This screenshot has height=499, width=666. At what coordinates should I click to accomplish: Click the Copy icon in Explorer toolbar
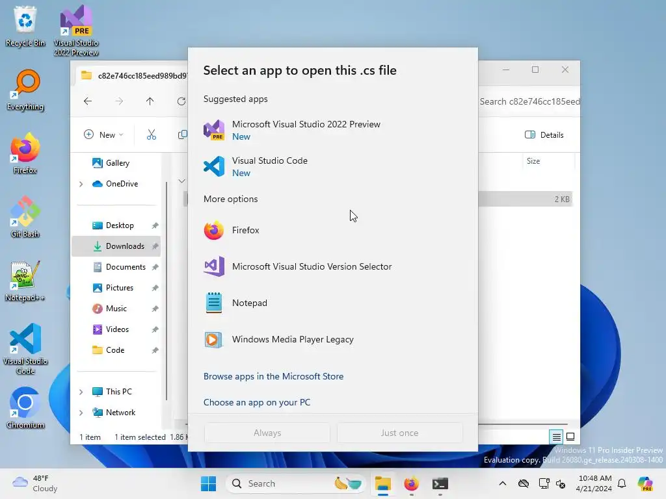(x=182, y=134)
